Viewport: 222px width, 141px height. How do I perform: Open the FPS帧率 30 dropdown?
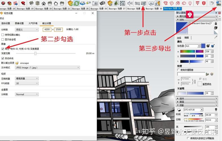27,83
